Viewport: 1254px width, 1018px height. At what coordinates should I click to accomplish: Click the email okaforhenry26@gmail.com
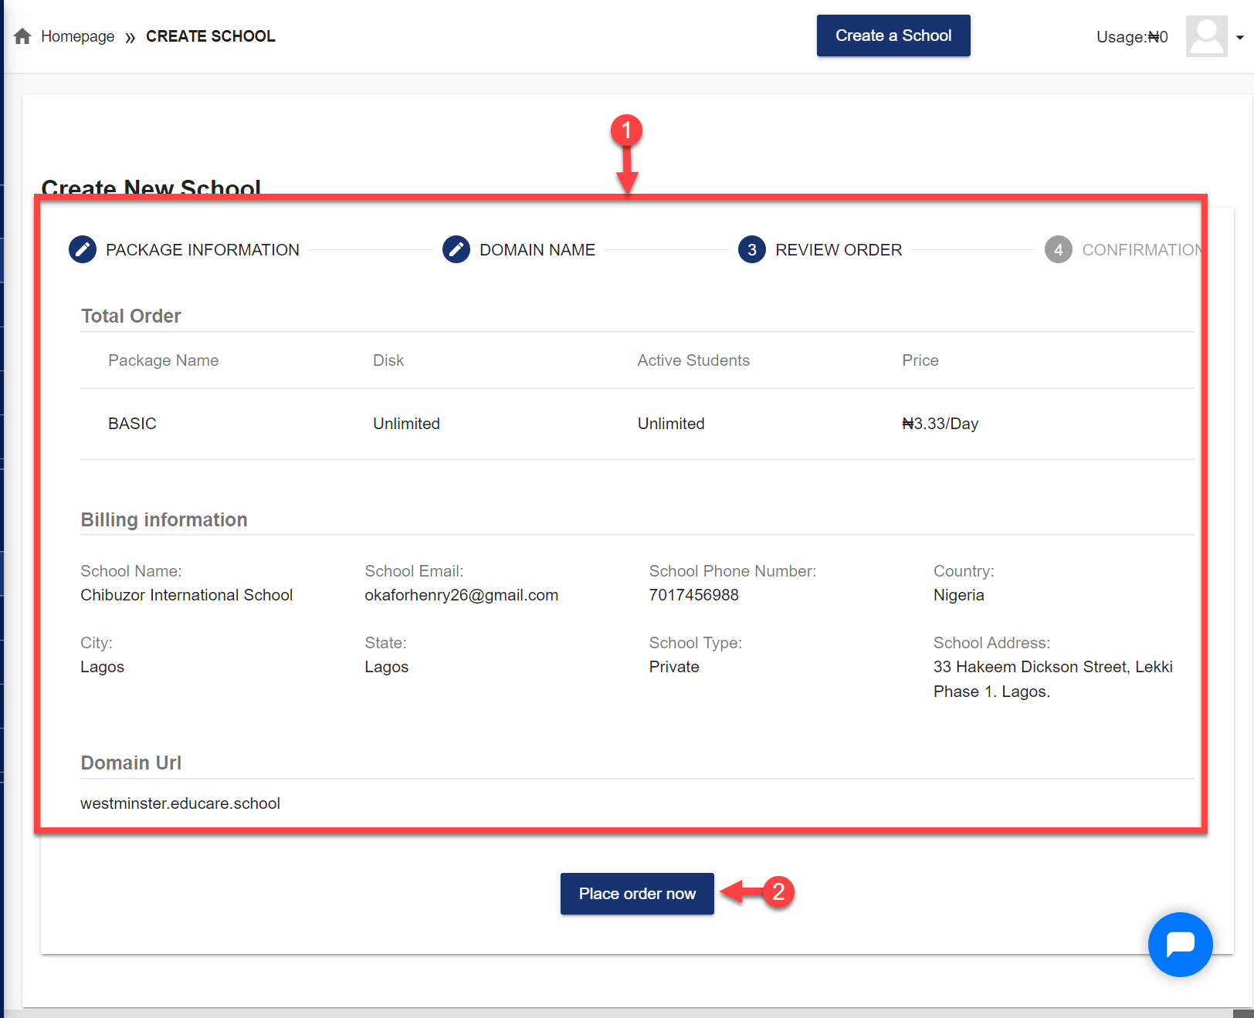pos(461,595)
